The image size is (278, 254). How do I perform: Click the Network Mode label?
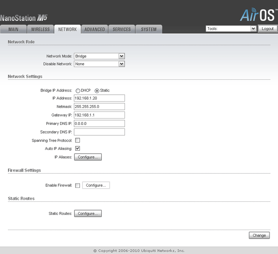tap(59, 56)
